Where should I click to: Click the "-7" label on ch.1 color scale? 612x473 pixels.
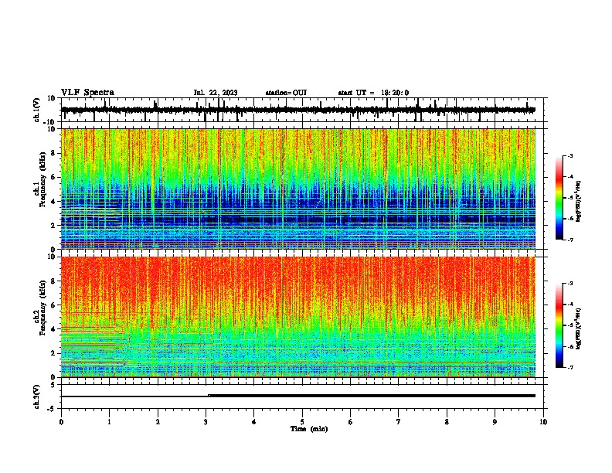[x=570, y=240]
